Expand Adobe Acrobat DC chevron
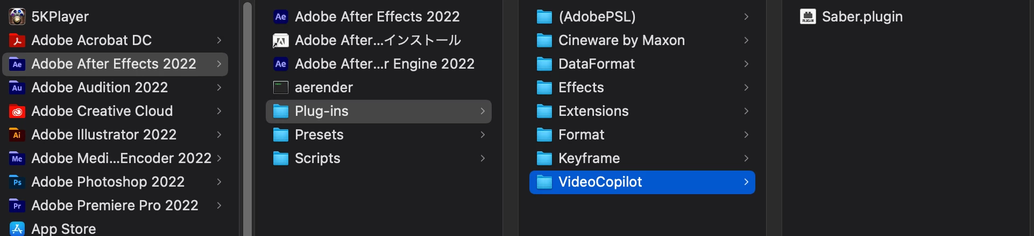This screenshot has height=236, width=1034. point(219,40)
